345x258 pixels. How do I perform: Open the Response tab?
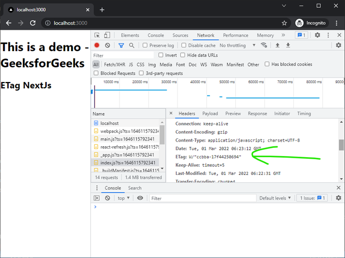point(257,113)
